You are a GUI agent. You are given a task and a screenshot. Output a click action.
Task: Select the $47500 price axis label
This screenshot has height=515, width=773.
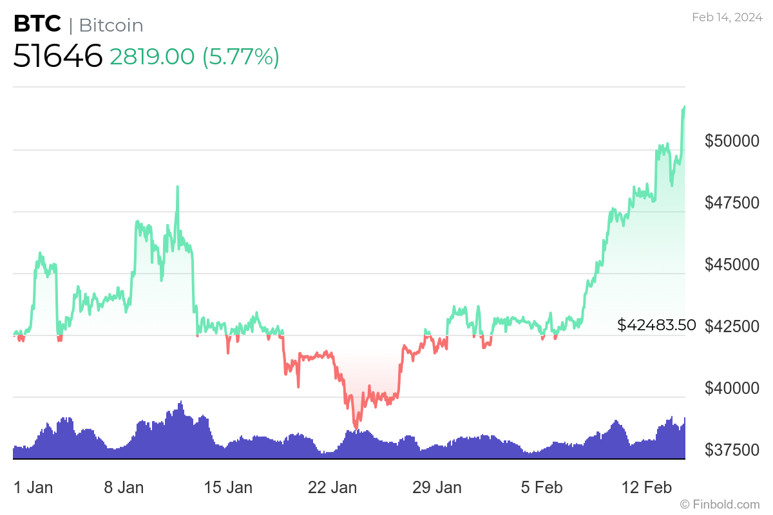coord(732,202)
